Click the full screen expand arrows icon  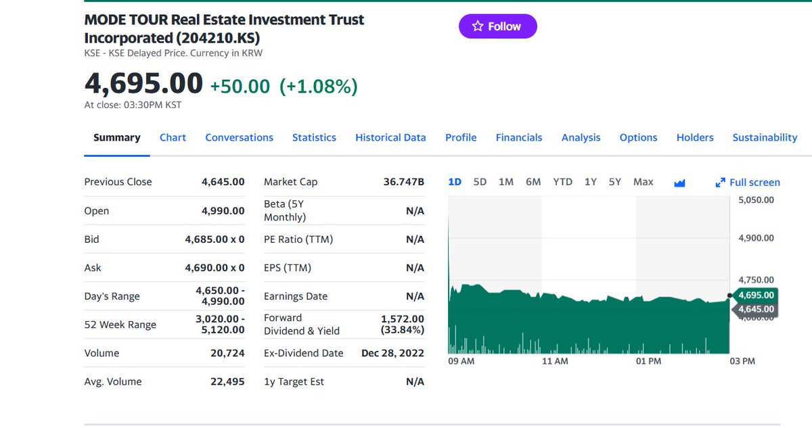pyautogui.click(x=721, y=183)
